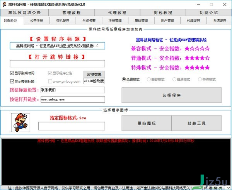Click the 按钮打开链接 input field
The width and height of the screenshot is (232, 190).
pyautogui.click(x=73, y=99)
